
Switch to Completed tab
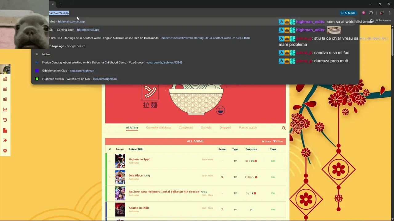[186, 128]
